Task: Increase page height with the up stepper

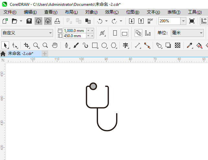Action: (92, 36)
